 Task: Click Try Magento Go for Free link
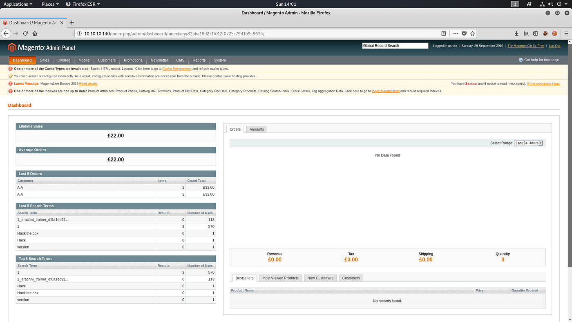(526, 46)
